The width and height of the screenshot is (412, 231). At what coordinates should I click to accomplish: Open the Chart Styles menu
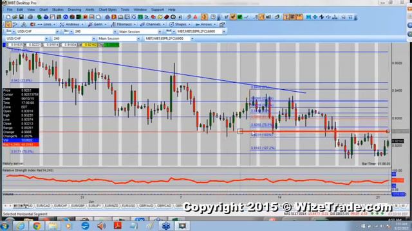coord(108,10)
